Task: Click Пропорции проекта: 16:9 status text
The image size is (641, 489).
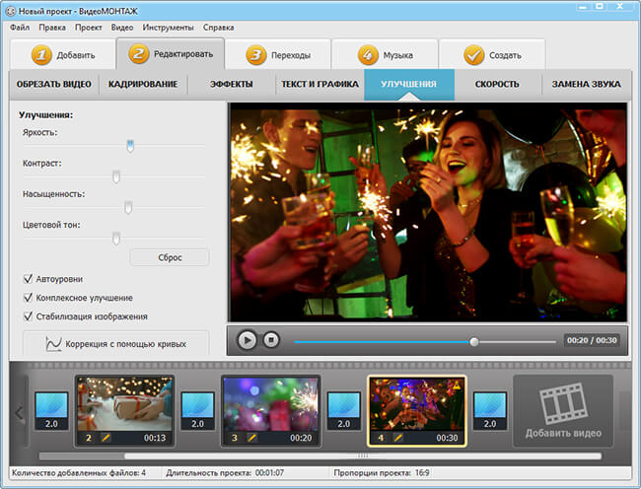Action: pos(382,472)
